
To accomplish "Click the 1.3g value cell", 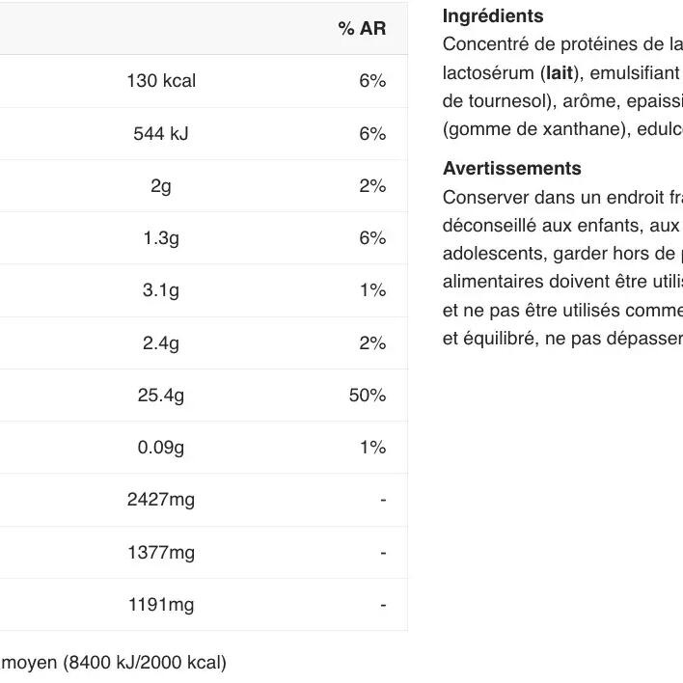I will (161, 238).
